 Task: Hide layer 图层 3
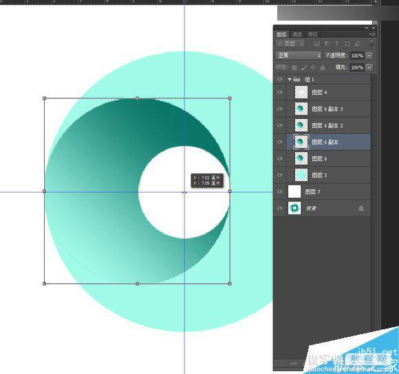click(x=280, y=175)
